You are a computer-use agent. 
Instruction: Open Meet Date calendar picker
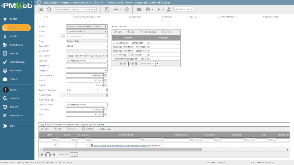coord(106,110)
